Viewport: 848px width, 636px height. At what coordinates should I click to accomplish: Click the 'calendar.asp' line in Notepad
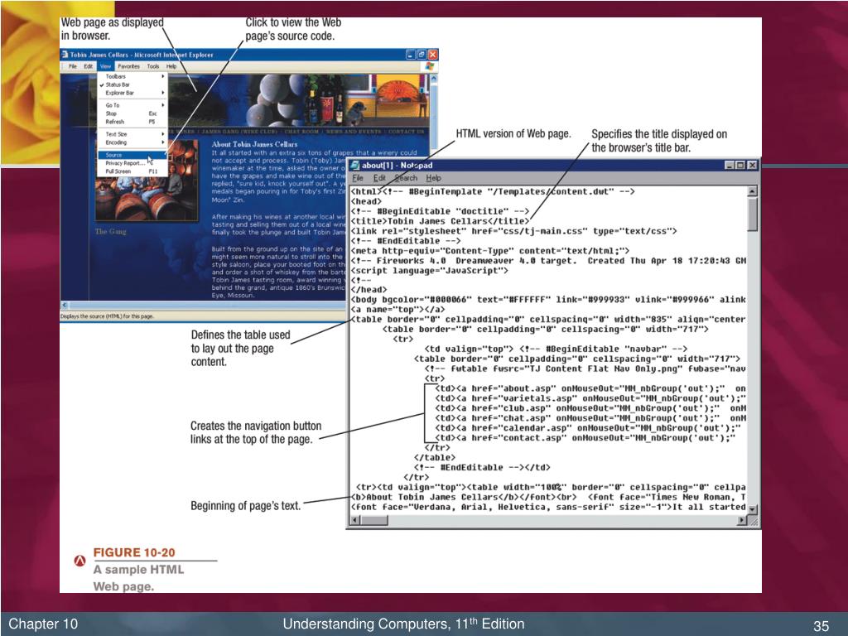(589, 428)
